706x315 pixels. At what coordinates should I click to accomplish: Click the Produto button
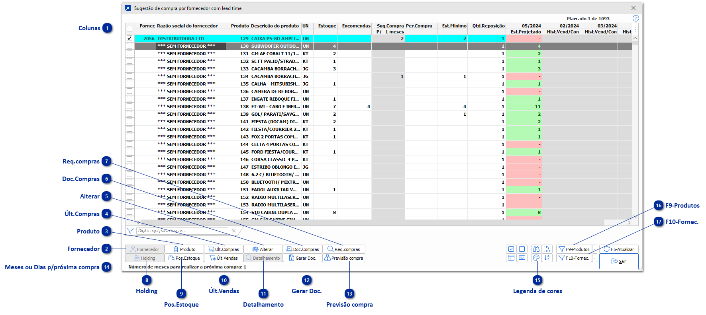[x=184, y=249]
